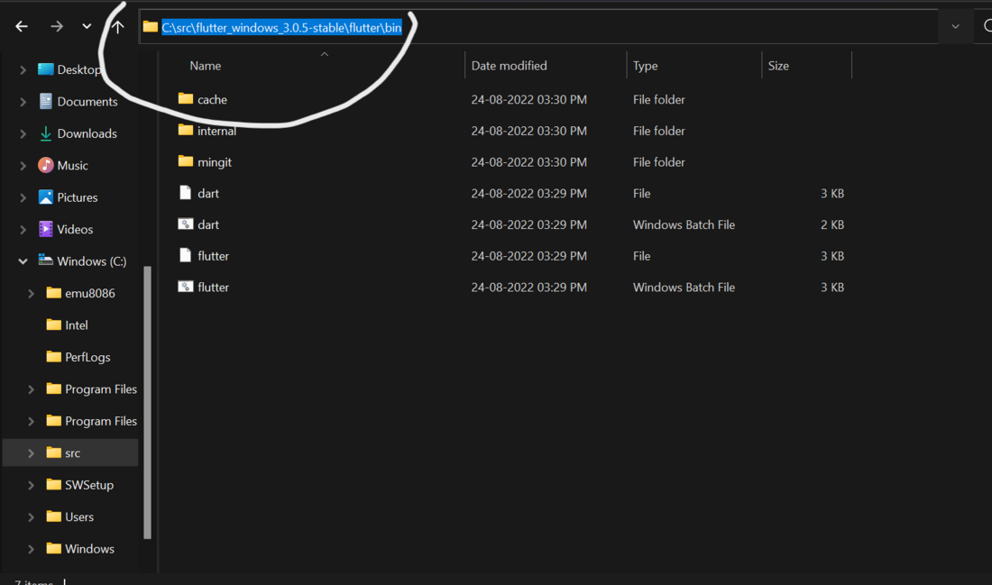Screen dimensions: 992x585
Task: Click flutter with type File
Action: click(213, 256)
